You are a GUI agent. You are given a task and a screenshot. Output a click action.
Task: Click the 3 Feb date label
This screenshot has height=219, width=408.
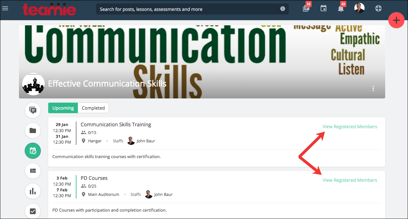[x=62, y=178]
